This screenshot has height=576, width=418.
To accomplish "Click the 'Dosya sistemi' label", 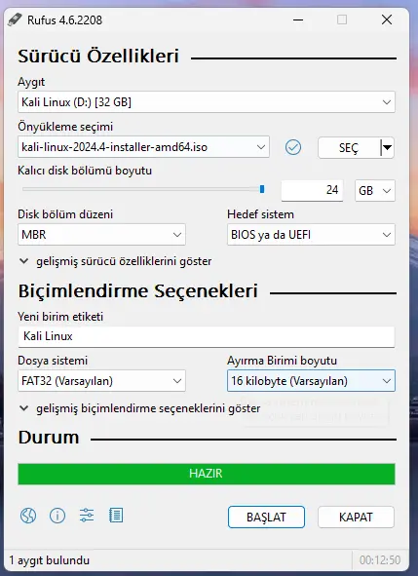I will pos(53,361).
